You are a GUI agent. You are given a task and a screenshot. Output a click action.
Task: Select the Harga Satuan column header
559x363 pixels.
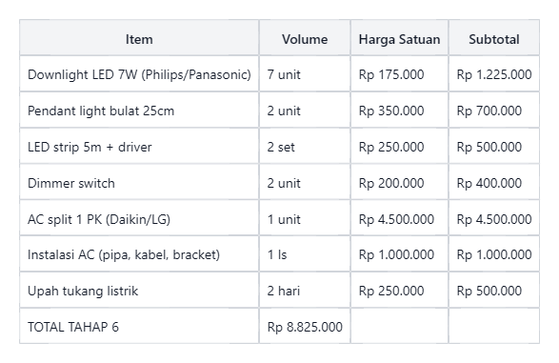click(399, 38)
